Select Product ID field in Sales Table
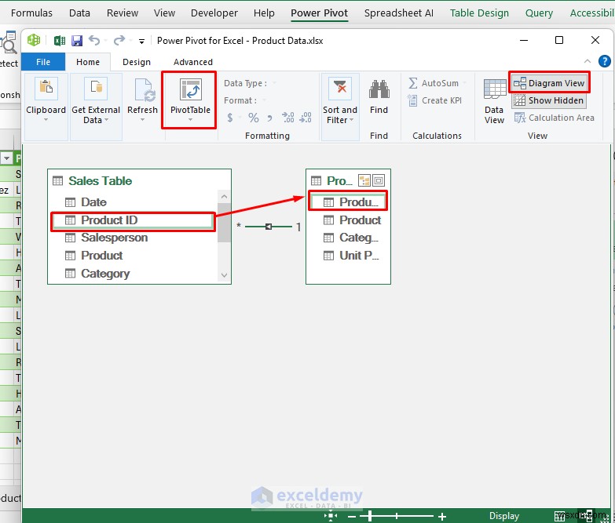This screenshot has height=523, width=615. pos(134,220)
